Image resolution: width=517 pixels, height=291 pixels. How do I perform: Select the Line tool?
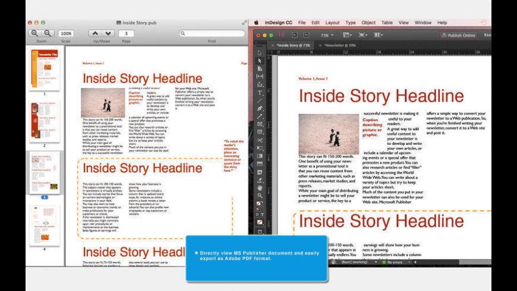(260, 101)
